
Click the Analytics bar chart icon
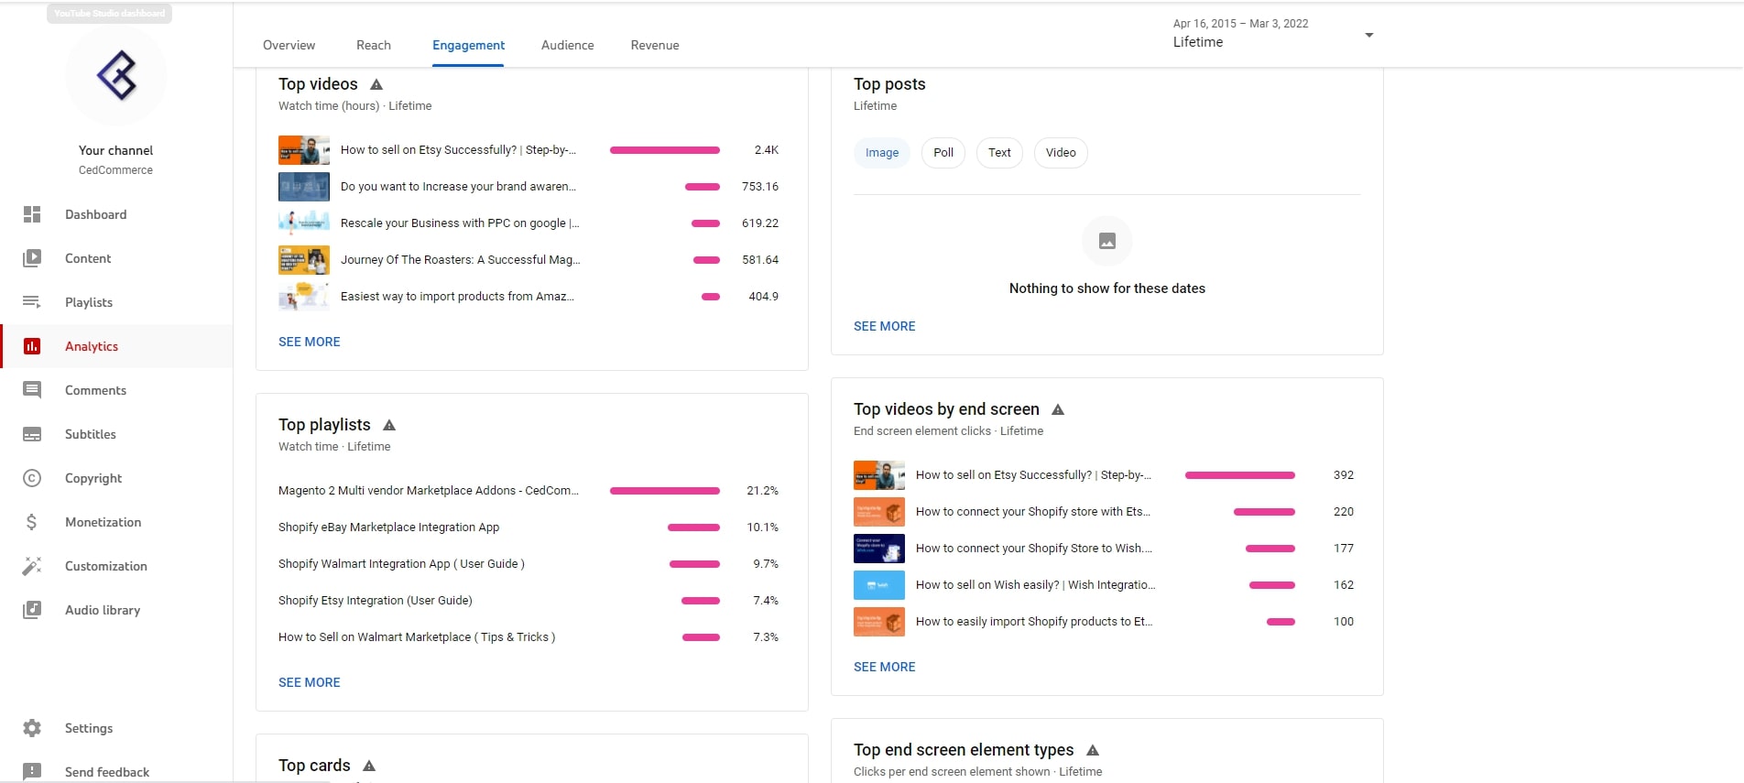click(32, 346)
